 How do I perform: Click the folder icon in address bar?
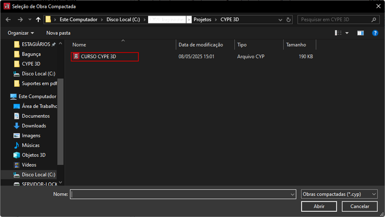[x=48, y=20]
